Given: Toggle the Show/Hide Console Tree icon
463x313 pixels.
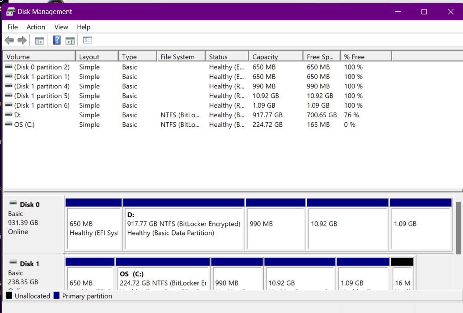Looking at the screenshot, I should (39, 41).
